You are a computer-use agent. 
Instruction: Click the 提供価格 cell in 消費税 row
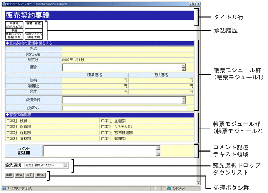click(161, 86)
